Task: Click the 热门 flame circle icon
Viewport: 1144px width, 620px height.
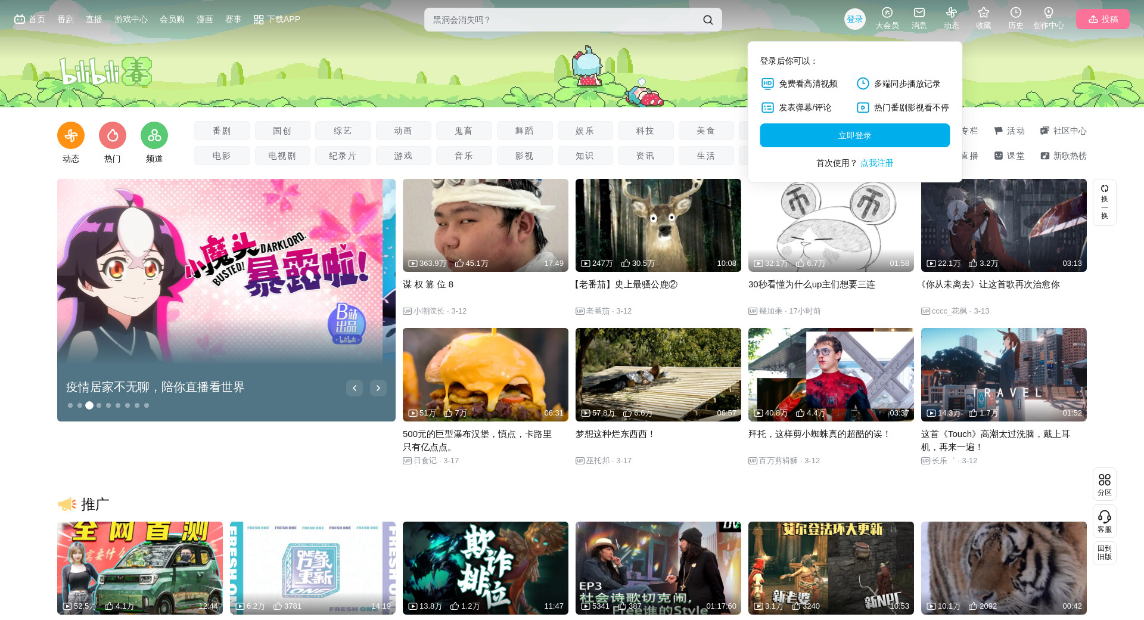Action: click(113, 136)
